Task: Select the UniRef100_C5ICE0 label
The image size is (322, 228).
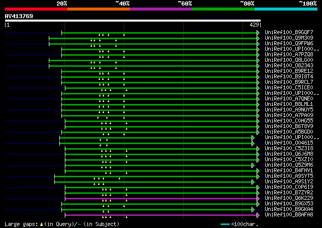Action: pyautogui.click(x=289, y=88)
